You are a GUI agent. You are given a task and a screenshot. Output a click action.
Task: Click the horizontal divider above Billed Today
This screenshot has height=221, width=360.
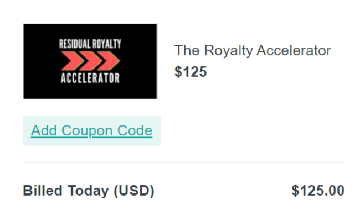(184, 162)
